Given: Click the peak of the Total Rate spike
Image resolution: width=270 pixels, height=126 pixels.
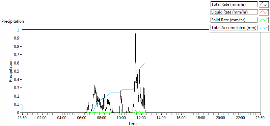Looking at the screenshot, I should tap(136, 34).
